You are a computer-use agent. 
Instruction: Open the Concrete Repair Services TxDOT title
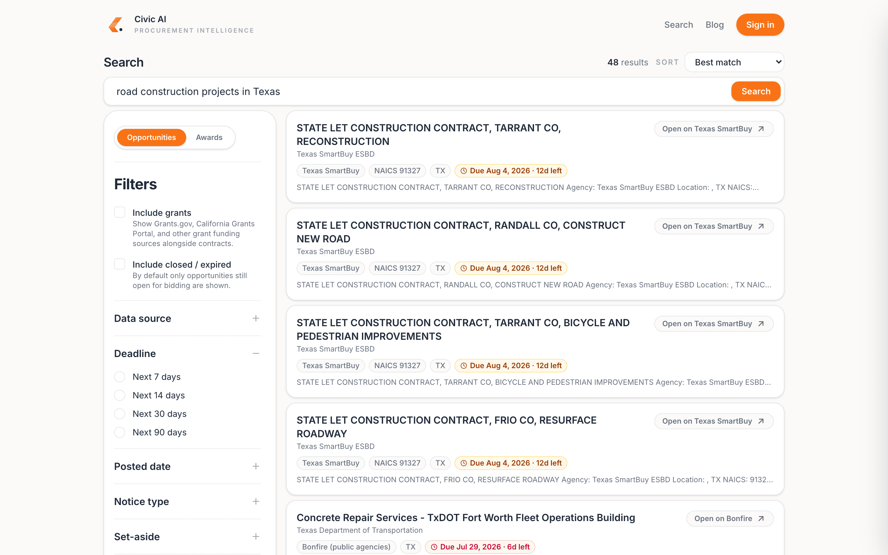pos(466,518)
